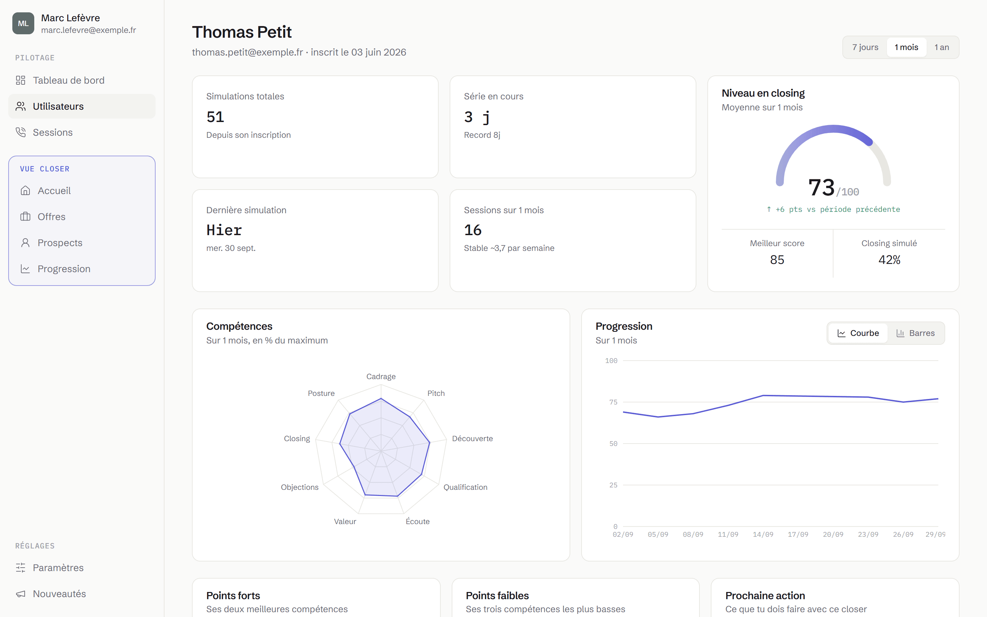The image size is (987, 617).
Task: Click the Simulations totales value 51
Action: pyautogui.click(x=215, y=117)
